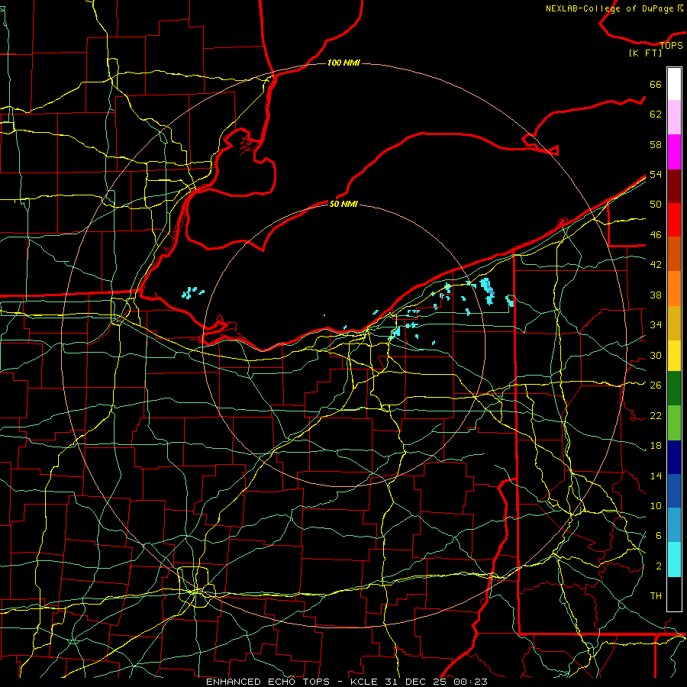The width and height of the screenshot is (687, 687).
Task: Click the legend label "TH"
Action: point(656,596)
